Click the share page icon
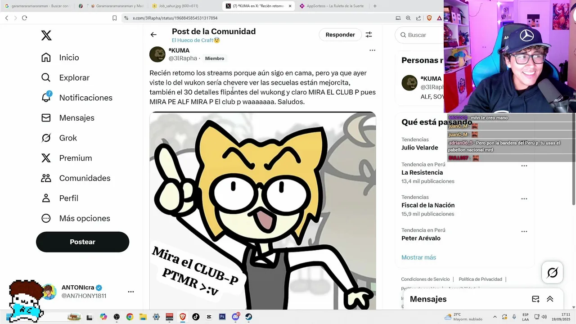Screen dimensions: 576x324 [x=418, y=18]
